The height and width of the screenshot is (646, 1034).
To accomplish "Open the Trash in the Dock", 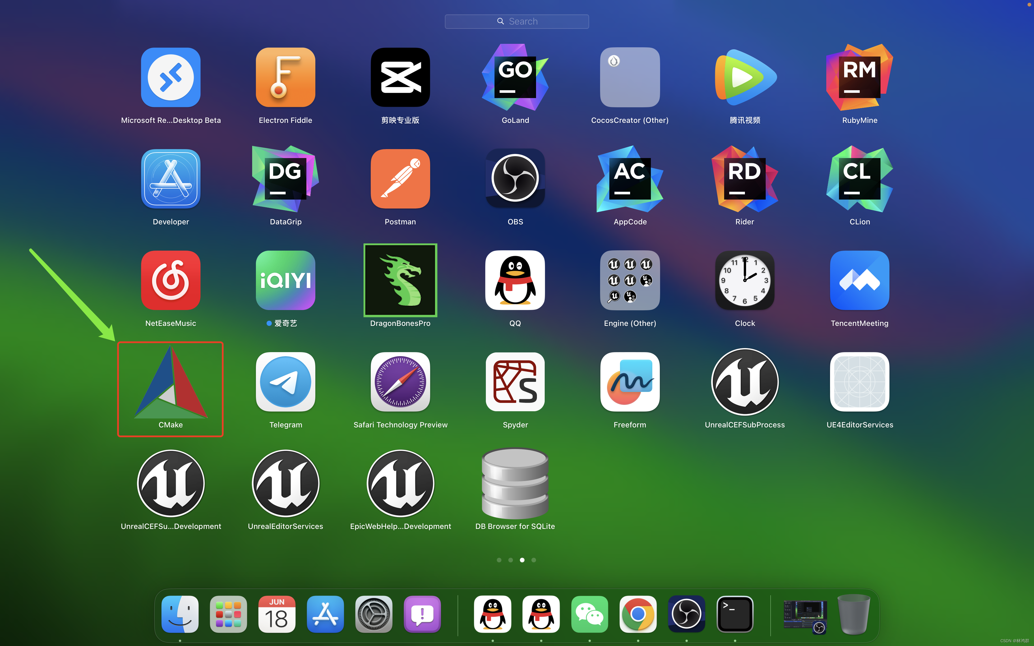I will tap(854, 614).
